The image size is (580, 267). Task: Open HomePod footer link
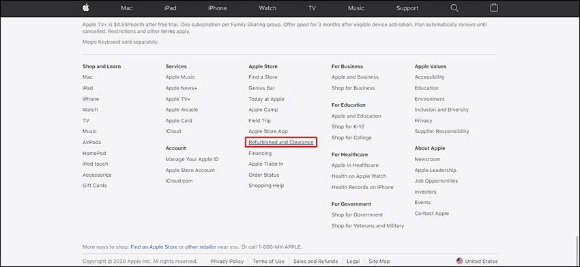tap(94, 154)
